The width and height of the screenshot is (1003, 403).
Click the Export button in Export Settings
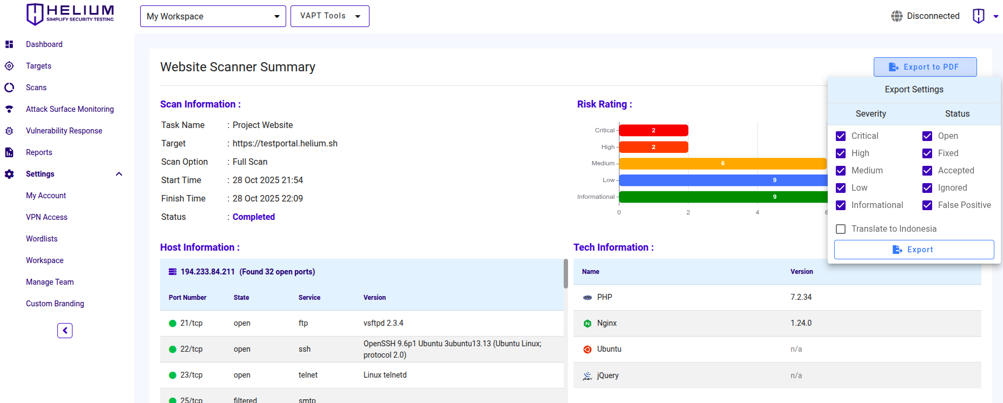(914, 250)
